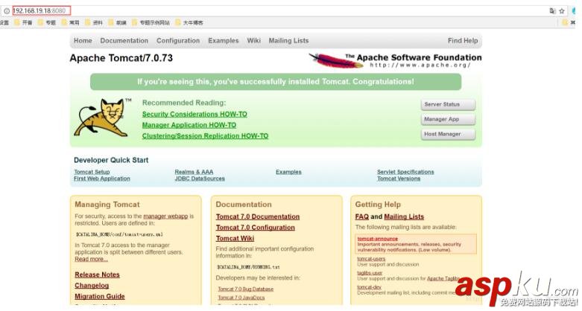Open the Realms & AAA link

pyautogui.click(x=194, y=172)
